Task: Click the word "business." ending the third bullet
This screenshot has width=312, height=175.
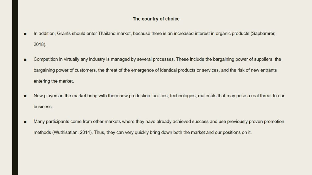Action: pos(43,107)
